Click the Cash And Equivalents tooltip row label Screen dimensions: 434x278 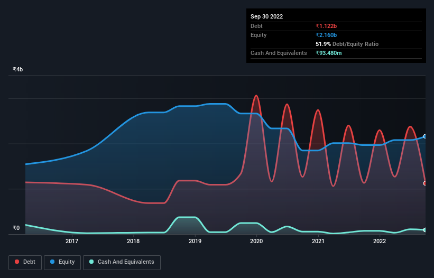point(279,53)
